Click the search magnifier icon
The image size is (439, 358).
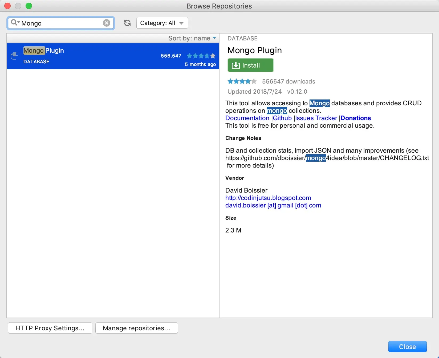(x=15, y=23)
